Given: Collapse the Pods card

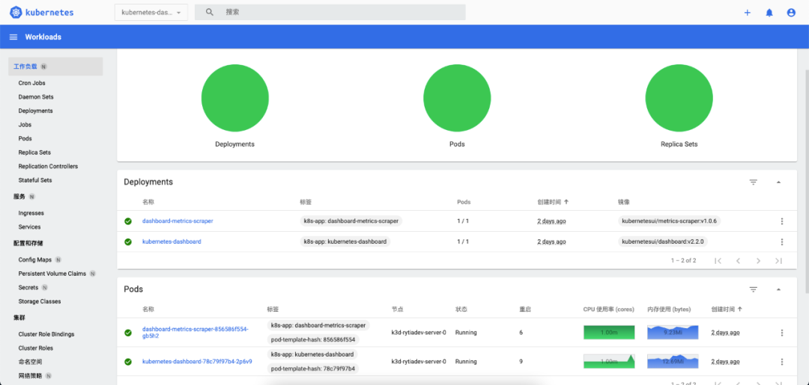Looking at the screenshot, I should tap(778, 289).
